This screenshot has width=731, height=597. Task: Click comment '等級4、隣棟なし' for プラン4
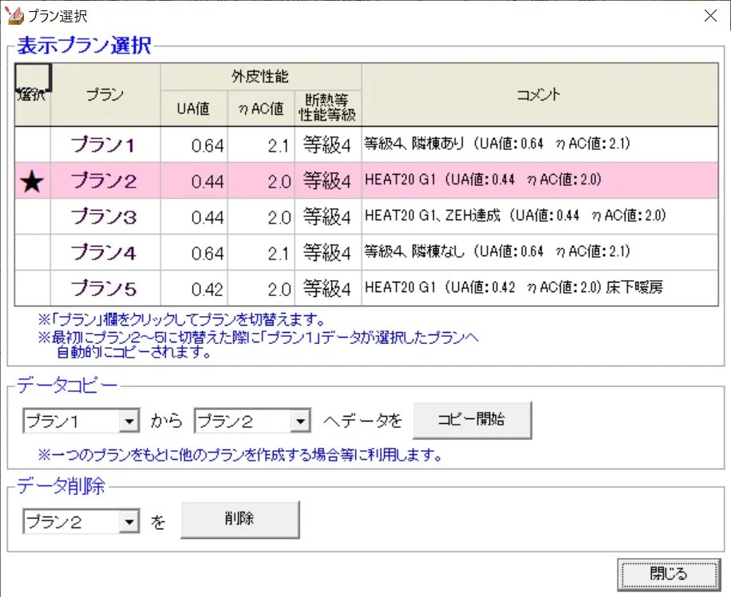[x=539, y=252]
